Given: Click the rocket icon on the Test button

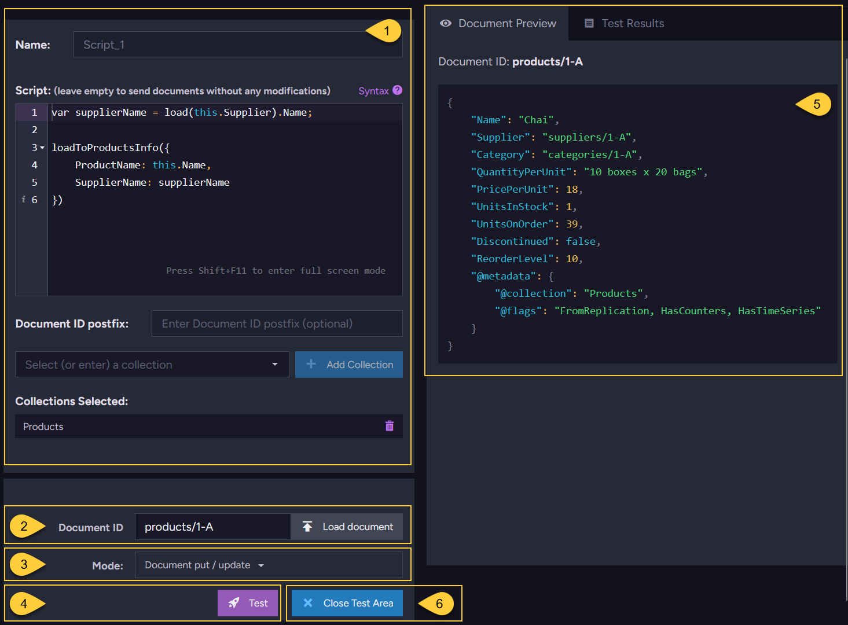Looking at the screenshot, I should 234,603.
